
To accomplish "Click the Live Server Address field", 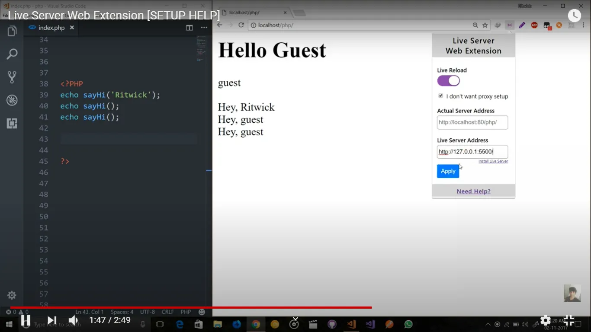I will pos(472,152).
